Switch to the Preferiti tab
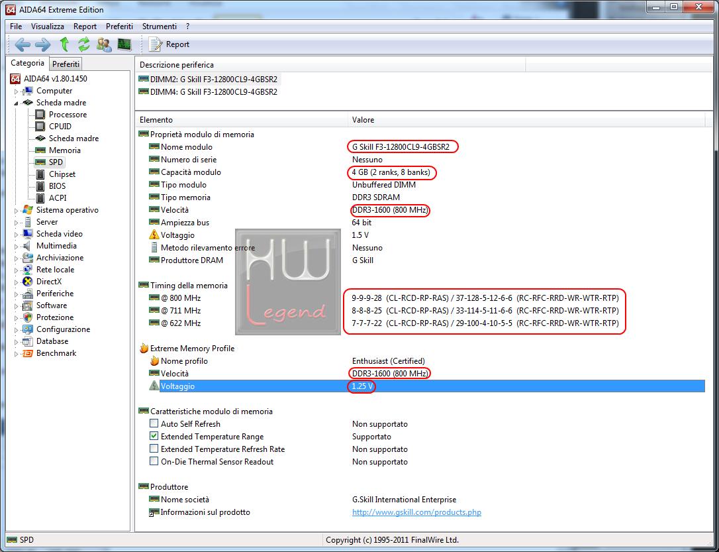Viewport: 719px width, 552px height. (66, 64)
